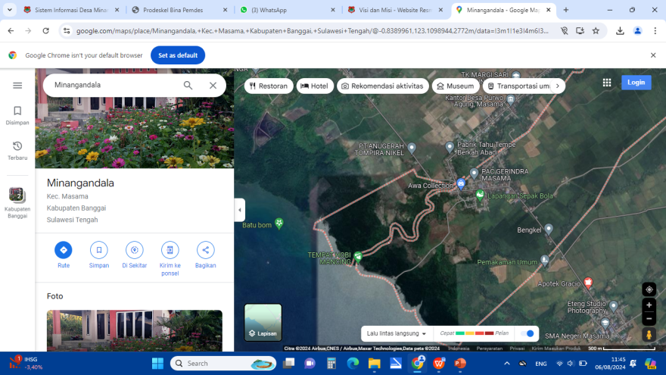Click the taskbar Search box

click(x=223, y=364)
